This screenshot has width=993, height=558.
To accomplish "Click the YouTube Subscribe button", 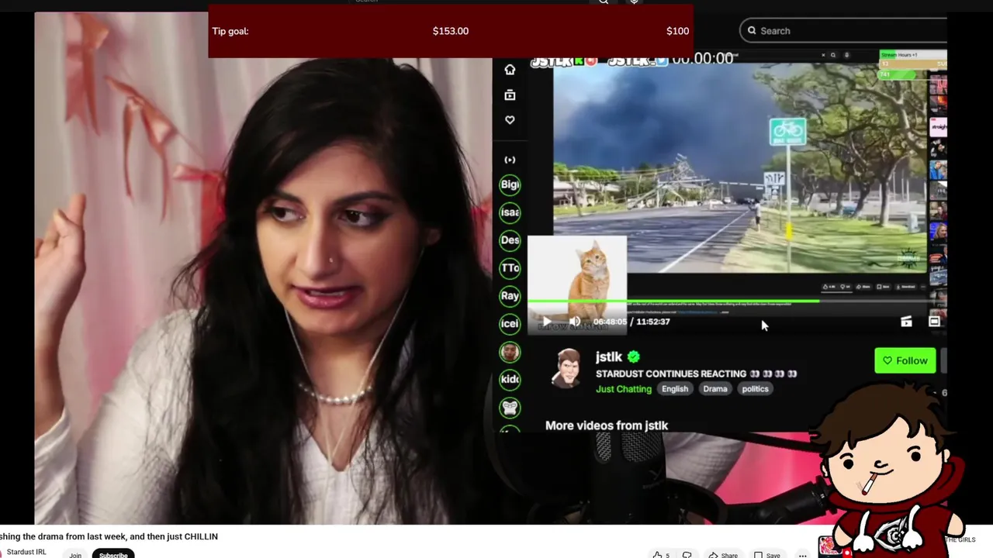I will 113,554.
